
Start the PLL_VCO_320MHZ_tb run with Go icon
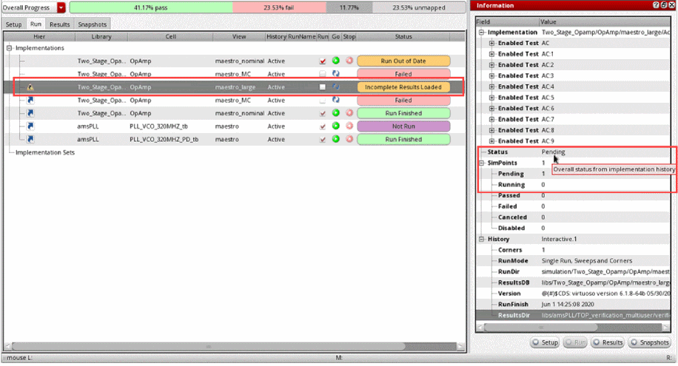point(335,126)
